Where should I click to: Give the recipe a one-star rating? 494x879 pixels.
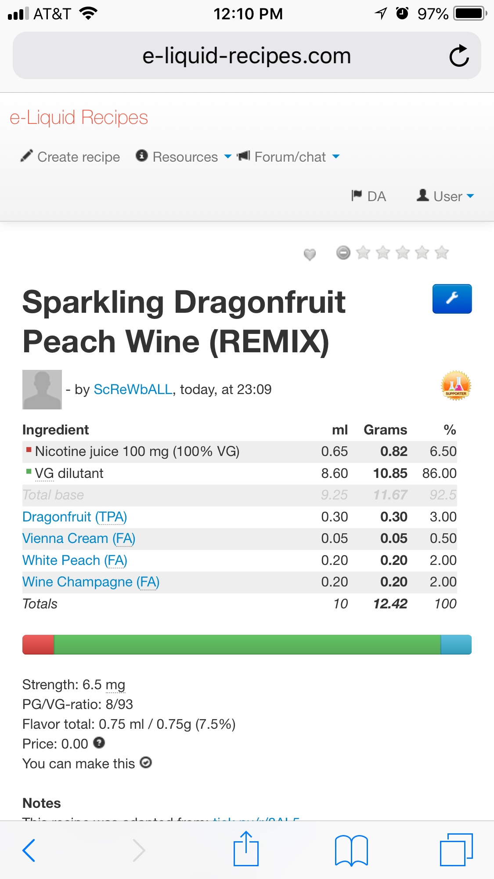point(363,253)
